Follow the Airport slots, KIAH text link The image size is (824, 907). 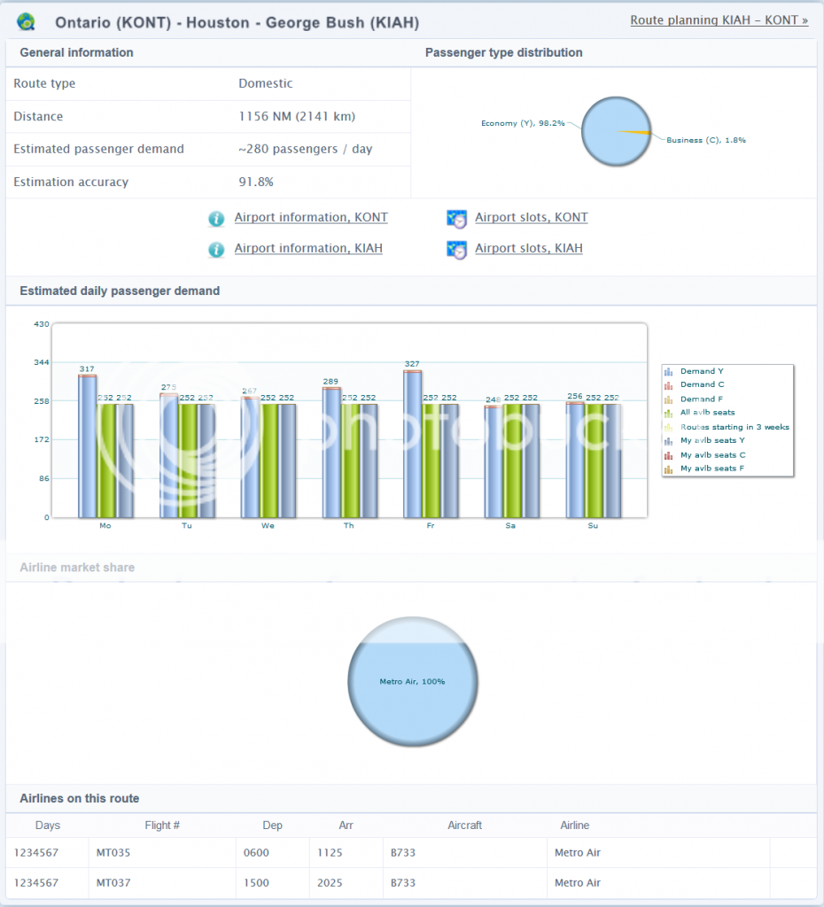pyautogui.click(x=528, y=249)
